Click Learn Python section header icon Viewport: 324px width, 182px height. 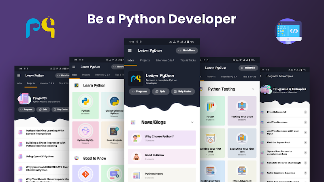pyautogui.click(x=77, y=85)
